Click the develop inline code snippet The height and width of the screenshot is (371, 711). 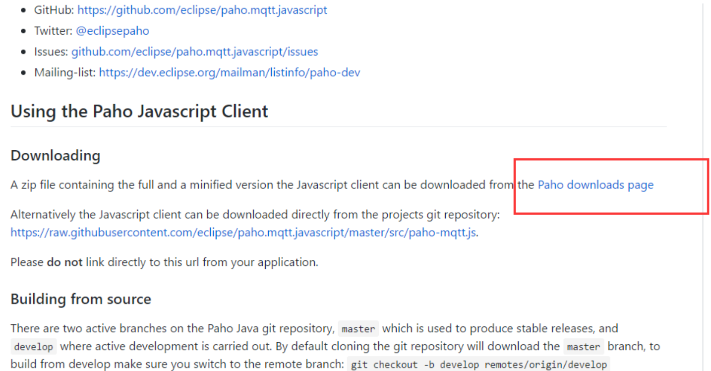(x=33, y=346)
